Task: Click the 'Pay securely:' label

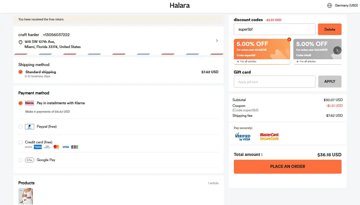Action: tap(243, 128)
